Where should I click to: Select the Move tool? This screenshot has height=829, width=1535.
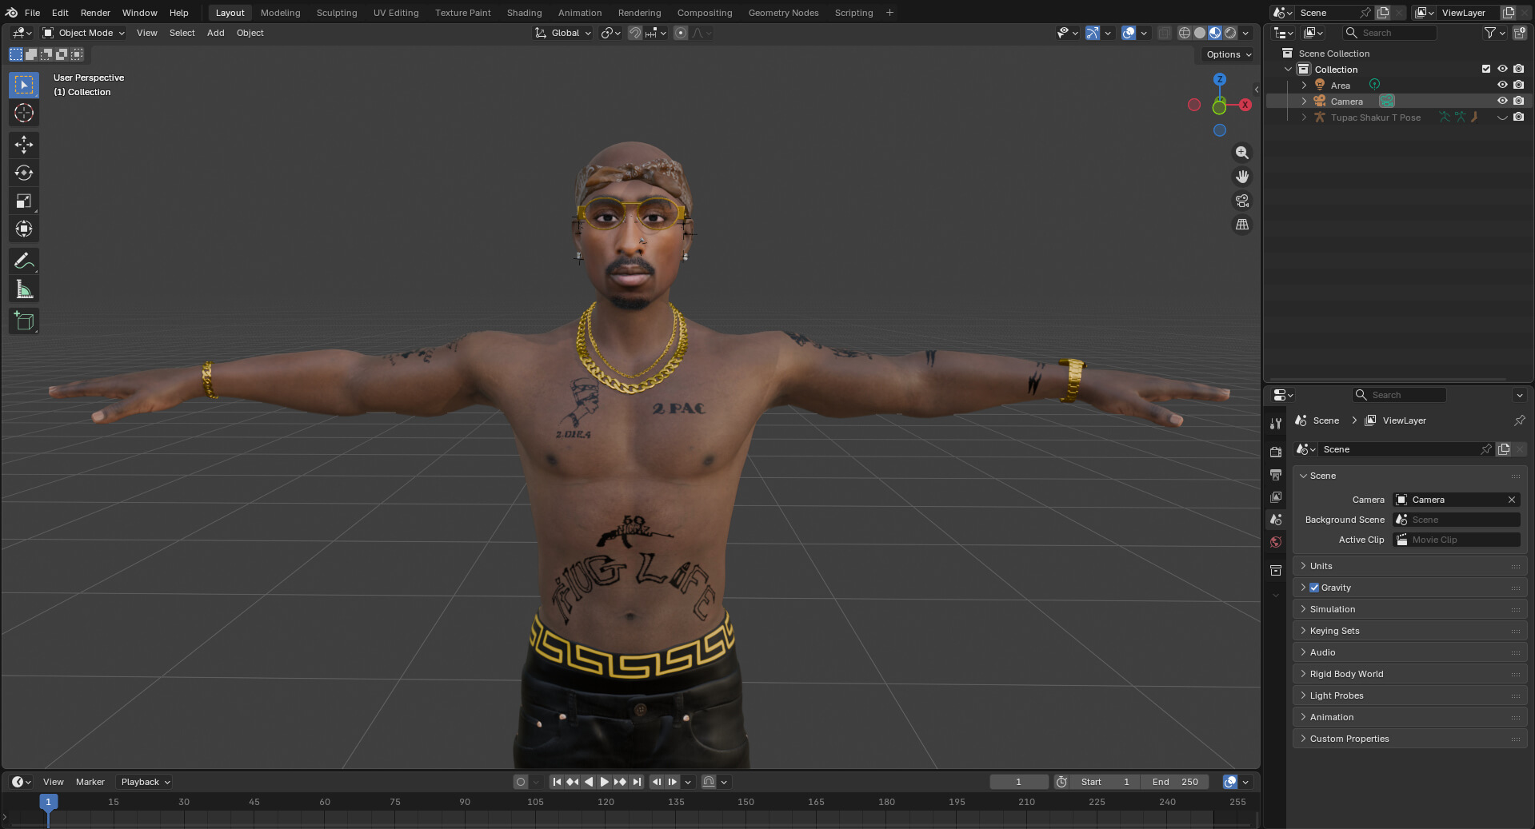pos(24,144)
